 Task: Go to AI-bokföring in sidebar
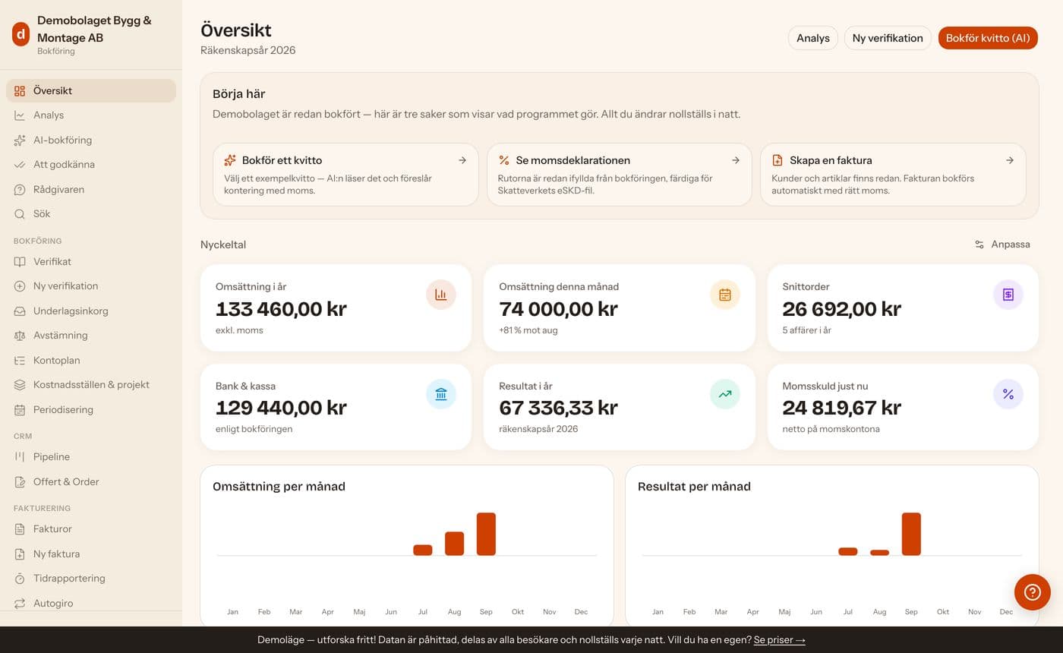point(91,140)
